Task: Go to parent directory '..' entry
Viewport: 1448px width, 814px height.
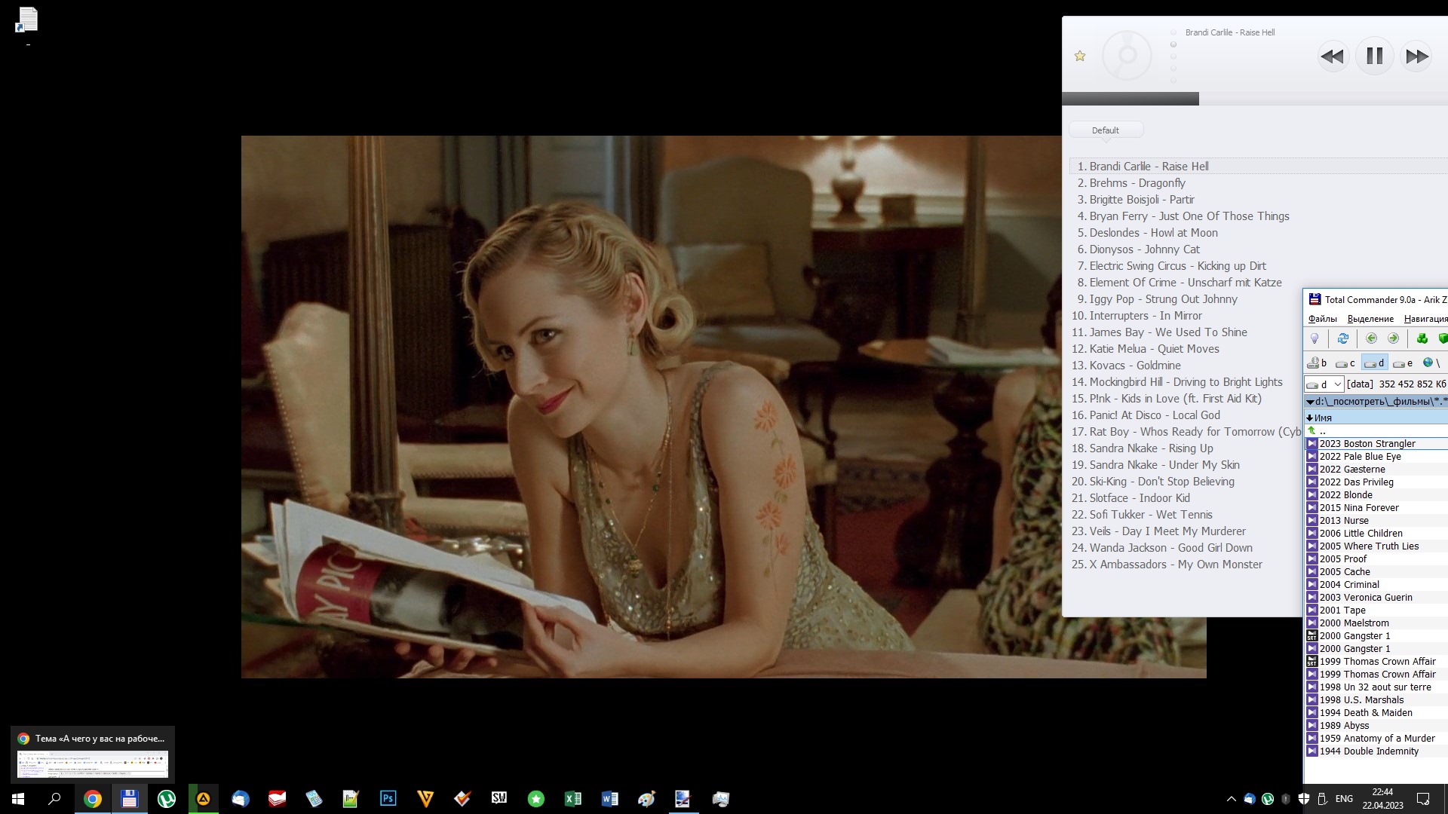Action: 1376,430
